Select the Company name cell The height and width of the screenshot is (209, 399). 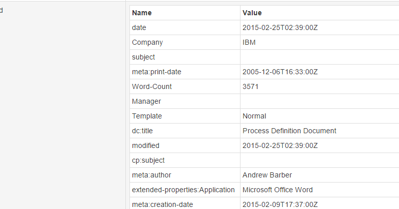(147, 43)
